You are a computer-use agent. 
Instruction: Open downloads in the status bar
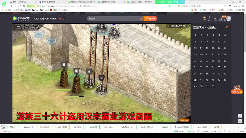[214, 132]
